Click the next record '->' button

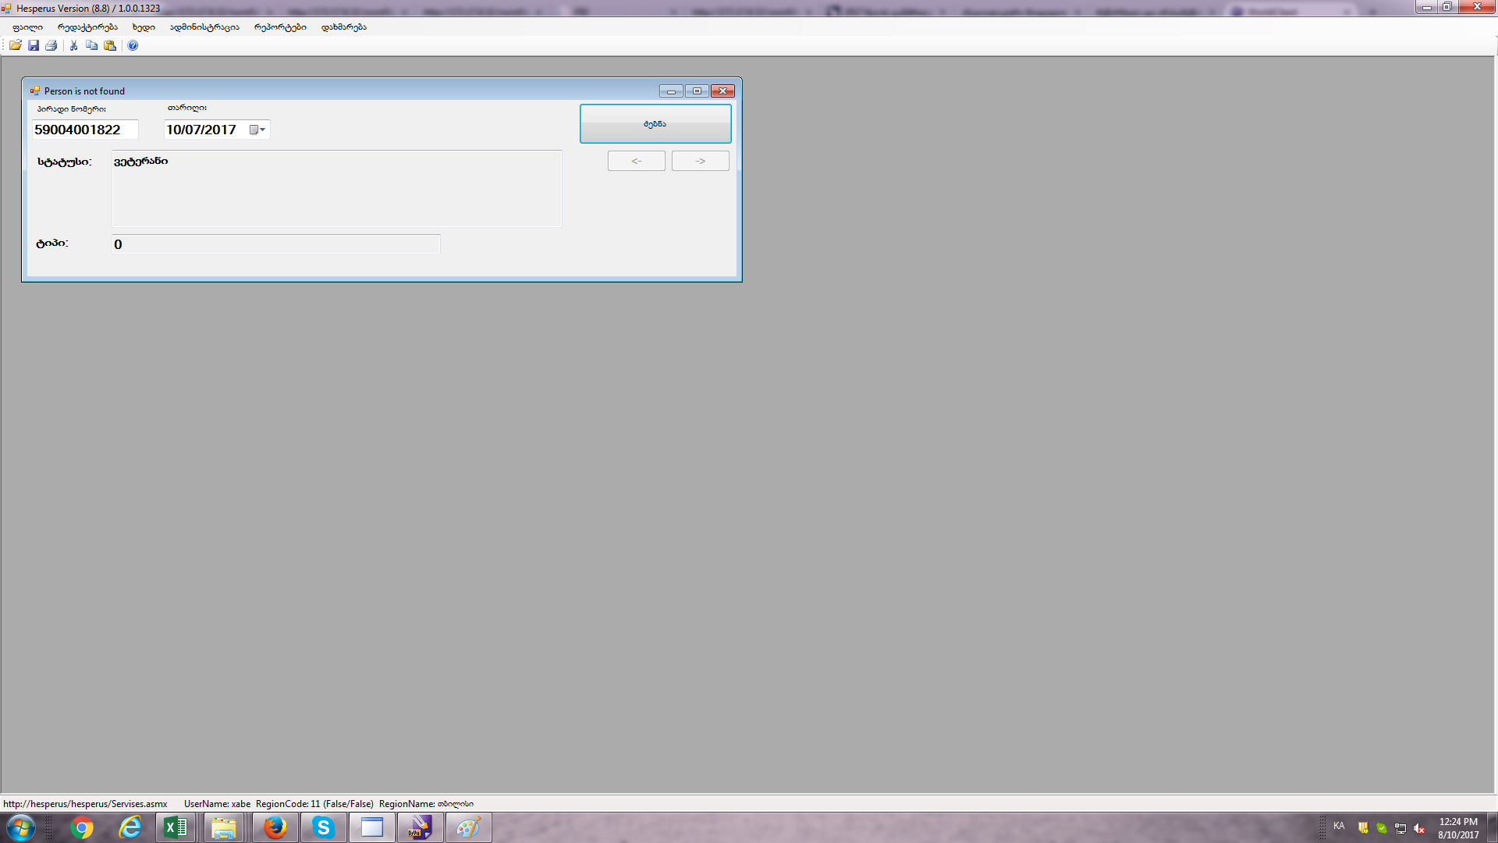[700, 161]
